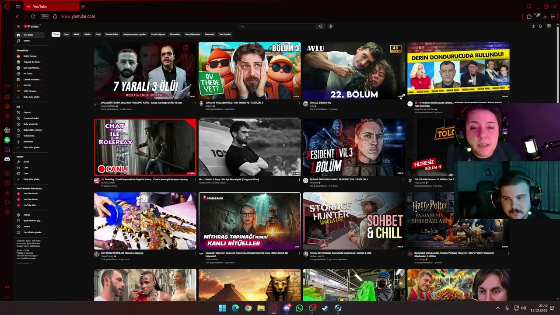Open Siz section chevron

click(x=22, y=107)
